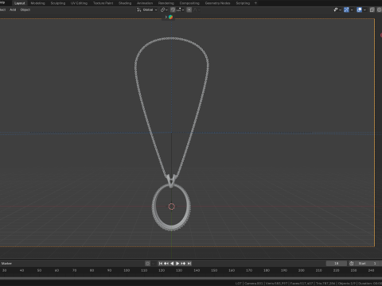Image resolution: width=382 pixels, height=286 pixels.
Task: Switch to the Shading workspace tab
Action: tap(125, 3)
